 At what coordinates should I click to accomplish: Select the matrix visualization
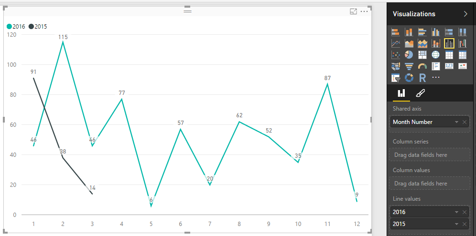tap(462, 55)
